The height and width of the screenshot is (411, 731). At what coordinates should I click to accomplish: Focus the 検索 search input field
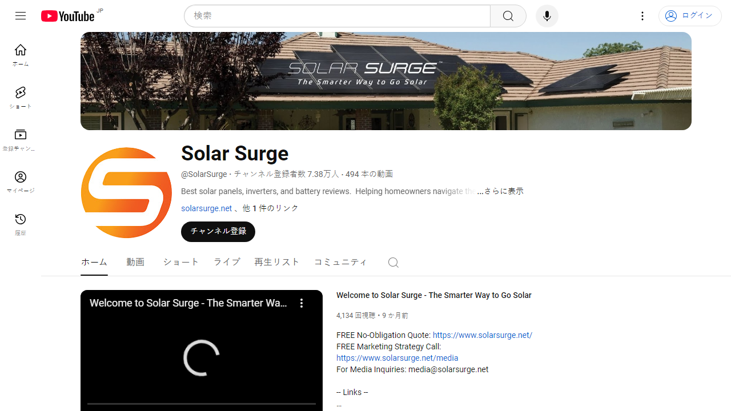(337, 16)
